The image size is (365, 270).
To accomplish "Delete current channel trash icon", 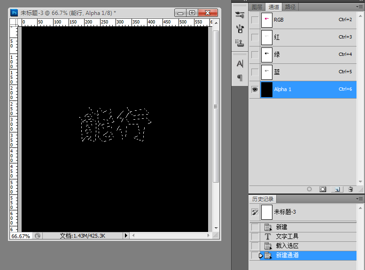I will pos(350,189).
